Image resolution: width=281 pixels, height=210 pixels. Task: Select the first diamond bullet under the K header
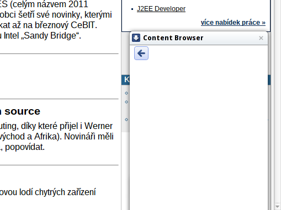126,93
